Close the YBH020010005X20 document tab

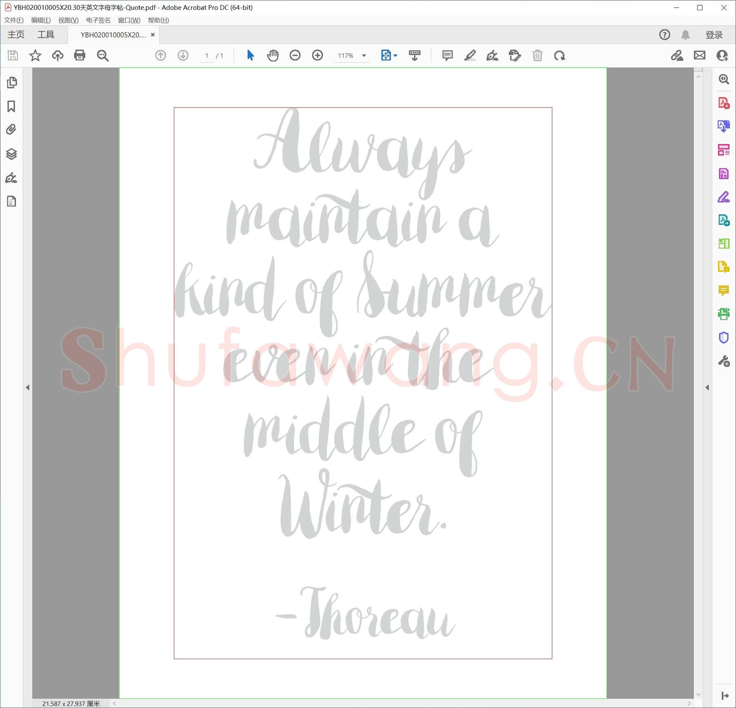pyautogui.click(x=153, y=35)
